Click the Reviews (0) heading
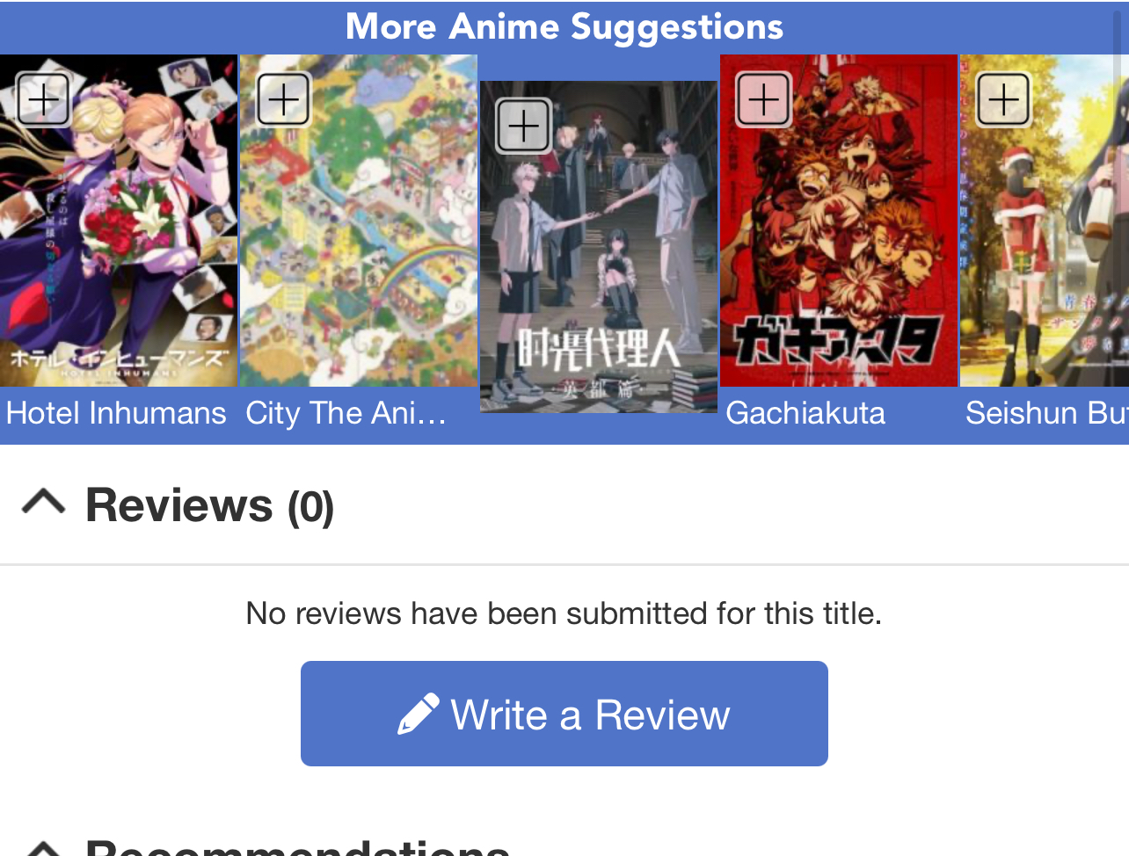The width and height of the screenshot is (1129, 856). point(209,505)
